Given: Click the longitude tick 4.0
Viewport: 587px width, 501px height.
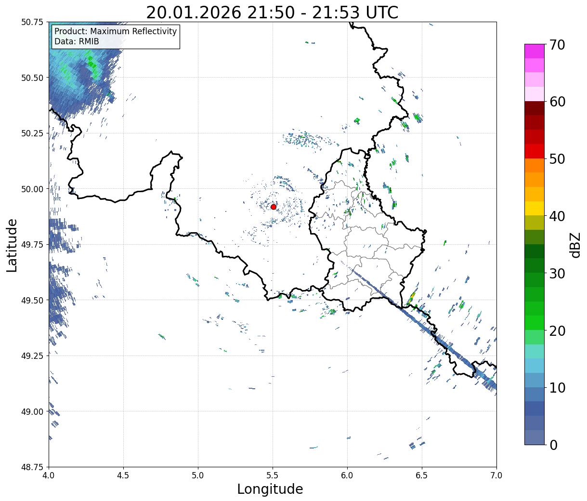Looking at the screenshot, I should (x=49, y=475).
